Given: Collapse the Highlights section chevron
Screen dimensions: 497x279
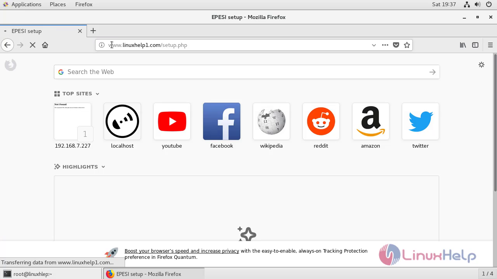Looking at the screenshot, I should point(103,167).
